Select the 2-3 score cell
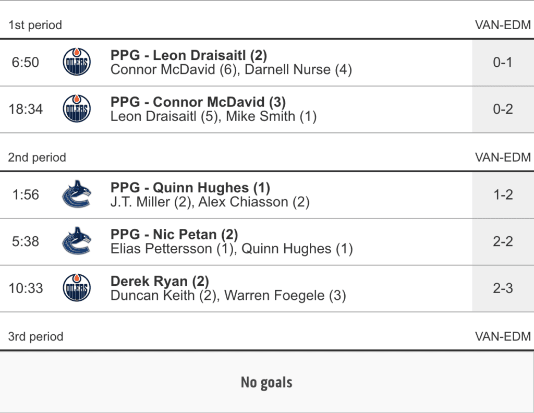This screenshot has height=413, width=534. click(x=503, y=288)
